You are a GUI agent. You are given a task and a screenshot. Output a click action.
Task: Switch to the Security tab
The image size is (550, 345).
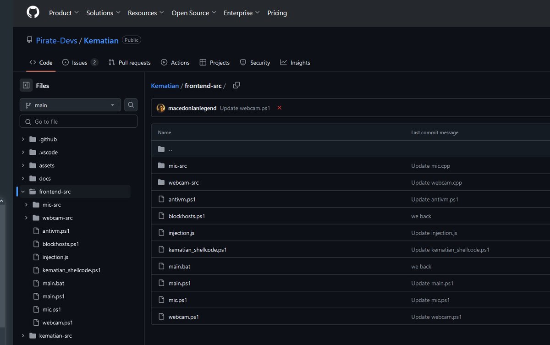tap(255, 62)
